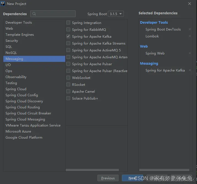Open the Web dependency category

tap(34, 29)
